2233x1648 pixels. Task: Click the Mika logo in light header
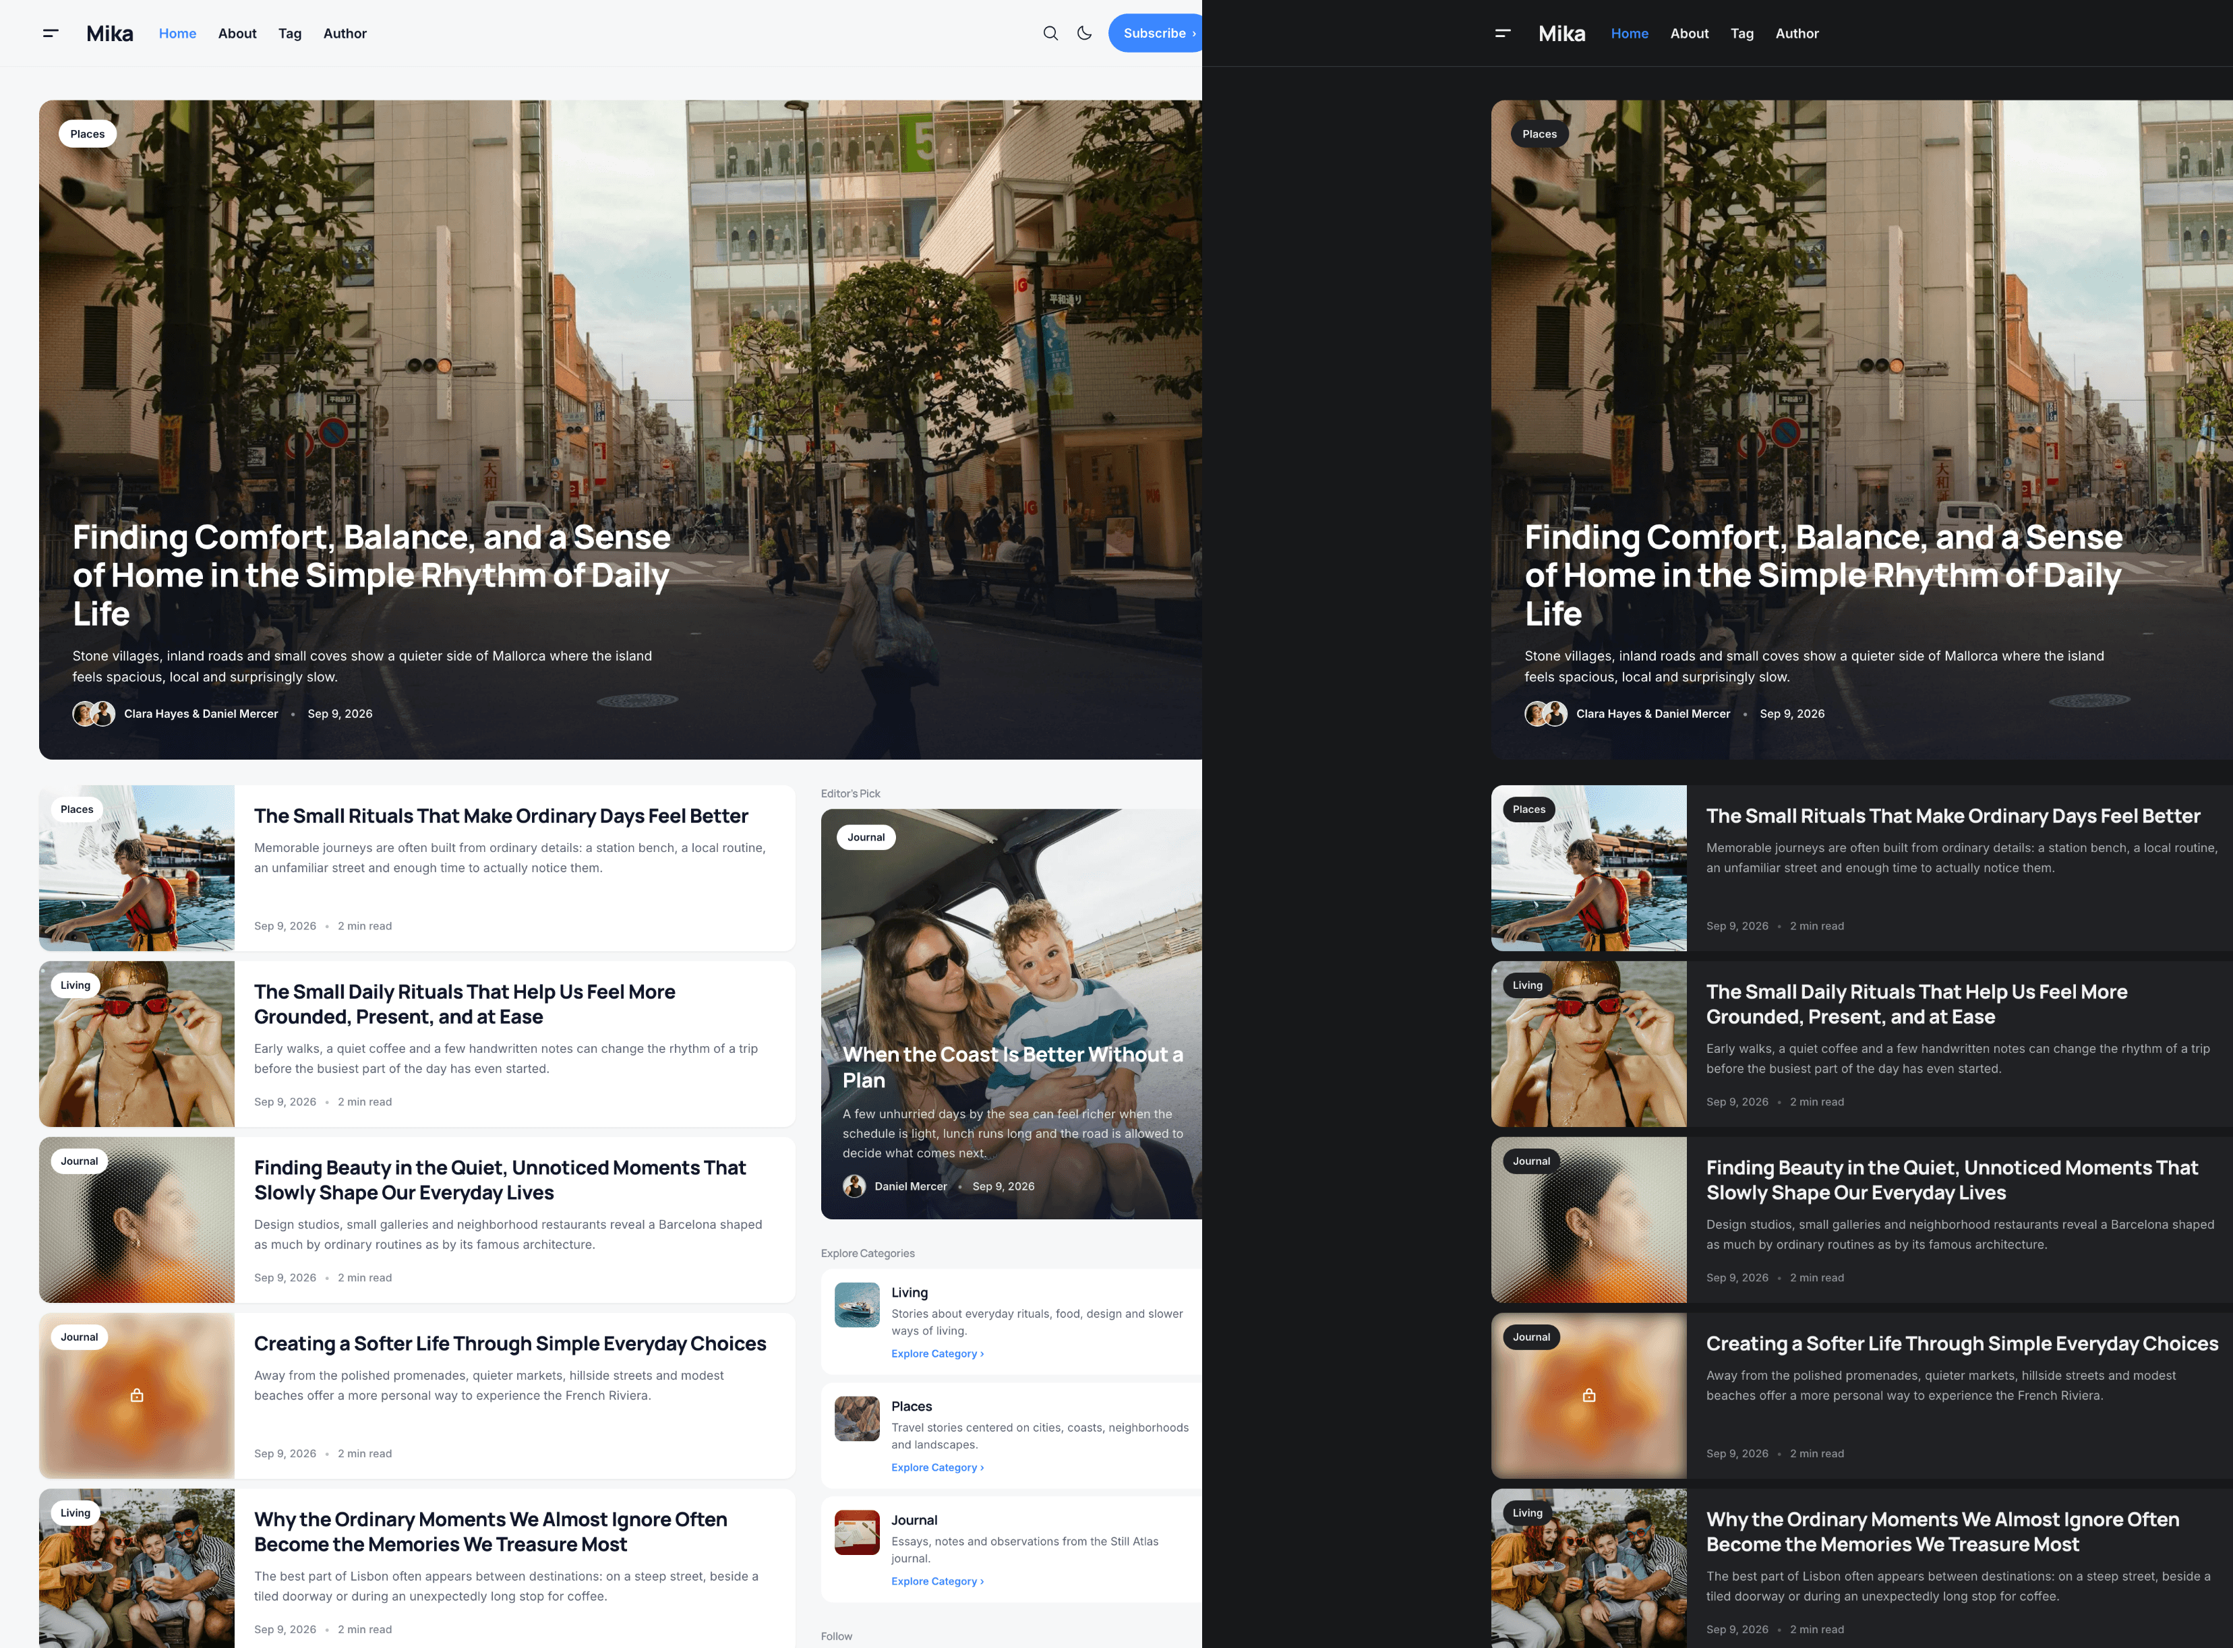click(110, 33)
